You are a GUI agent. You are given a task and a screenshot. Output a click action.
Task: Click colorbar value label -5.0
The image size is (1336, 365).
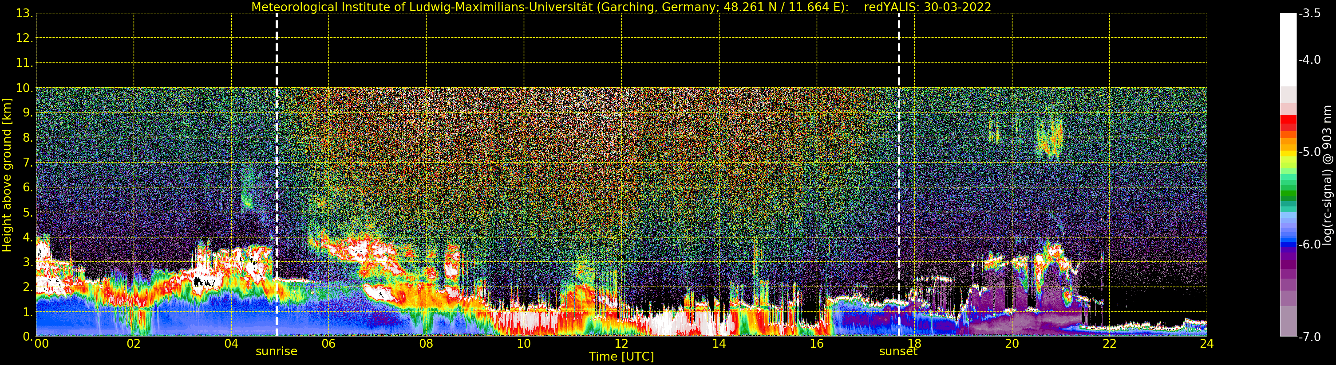(x=1309, y=152)
